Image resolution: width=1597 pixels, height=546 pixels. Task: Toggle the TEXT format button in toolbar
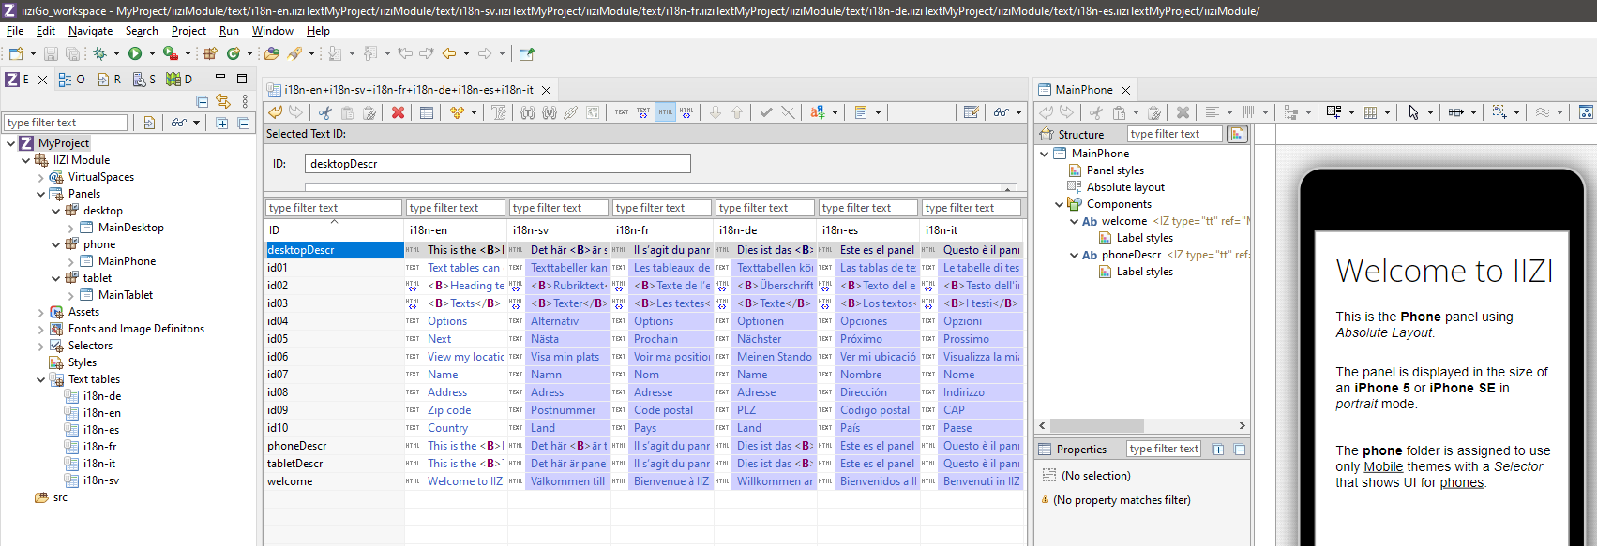pos(622,112)
